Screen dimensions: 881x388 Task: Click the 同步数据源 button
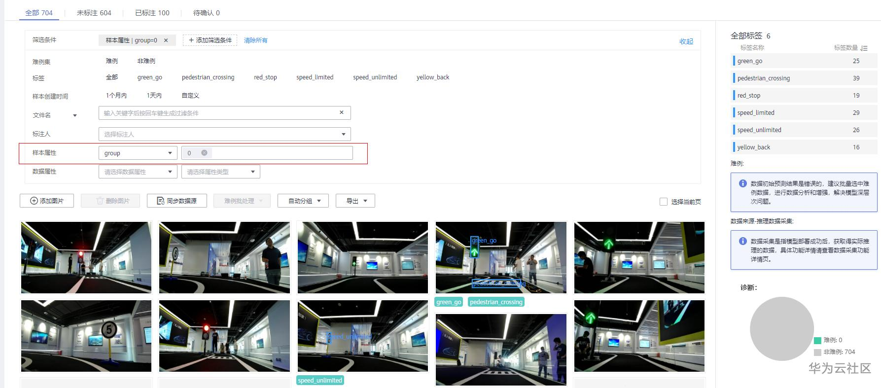[x=177, y=201]
